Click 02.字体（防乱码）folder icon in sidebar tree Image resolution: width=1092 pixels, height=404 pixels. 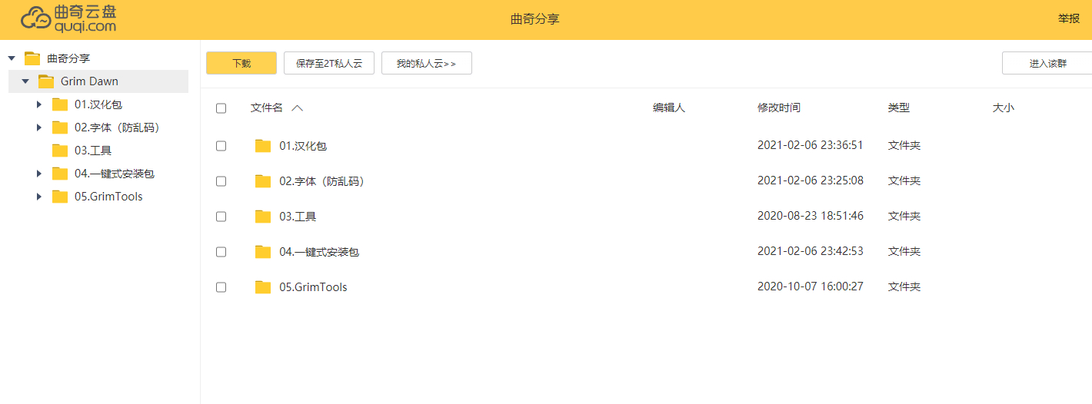point(60,127)
